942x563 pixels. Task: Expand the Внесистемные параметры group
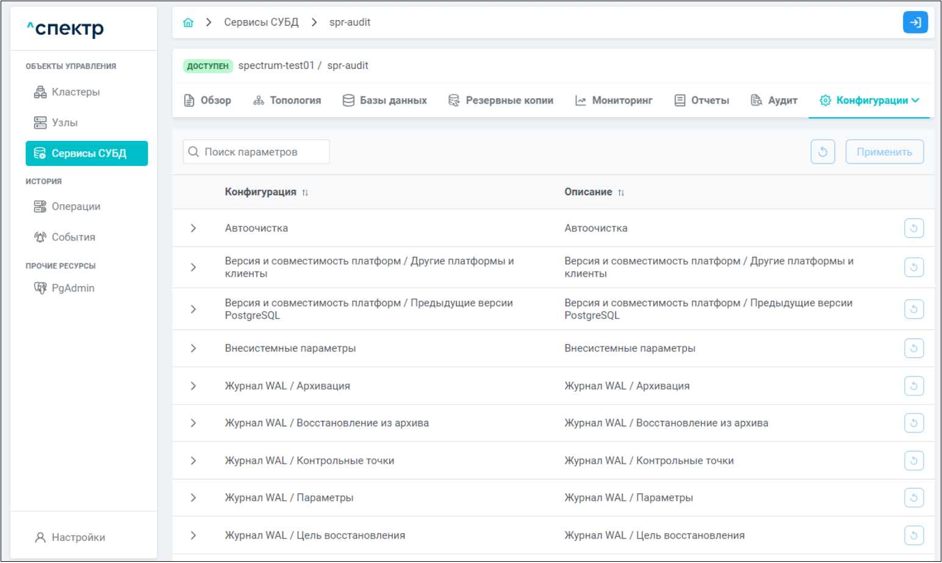tap(193, 348)
